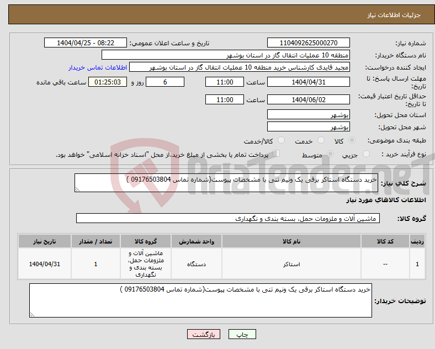435x349 pixels.
Task: Click the گروه کالا table column header
Action: click(x=146, y=241)
